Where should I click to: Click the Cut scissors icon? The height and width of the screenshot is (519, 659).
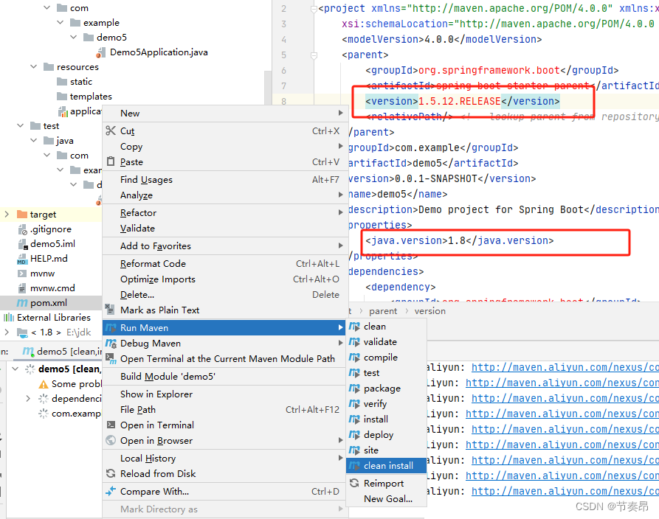(111, 131)
